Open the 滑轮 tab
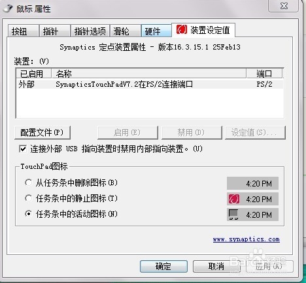This screenshot has width=306, height=283. click(126, 31)
